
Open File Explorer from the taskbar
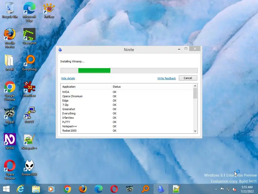click(36, 189)
